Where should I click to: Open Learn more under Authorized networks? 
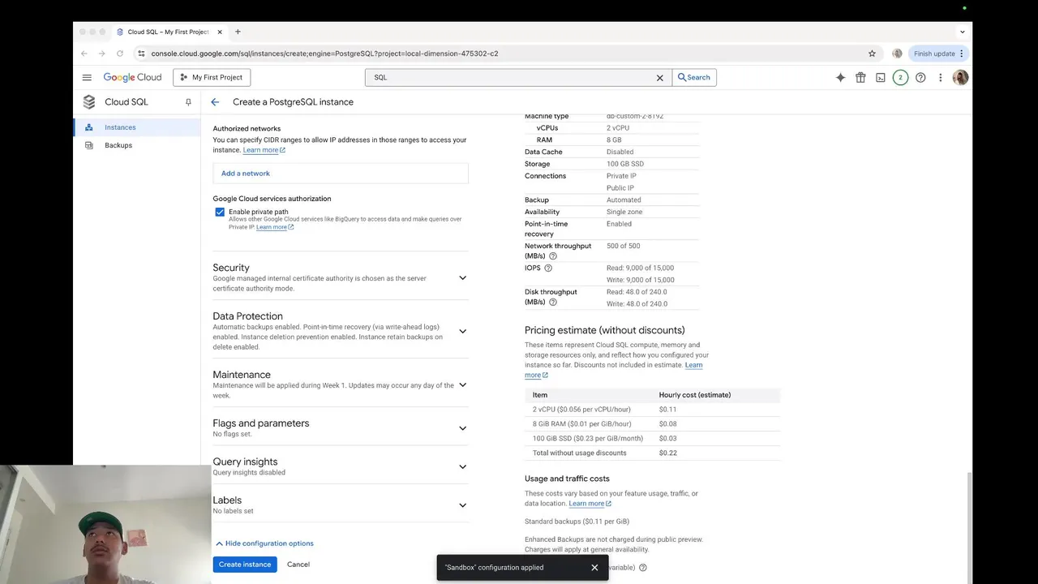click(264, 150)
